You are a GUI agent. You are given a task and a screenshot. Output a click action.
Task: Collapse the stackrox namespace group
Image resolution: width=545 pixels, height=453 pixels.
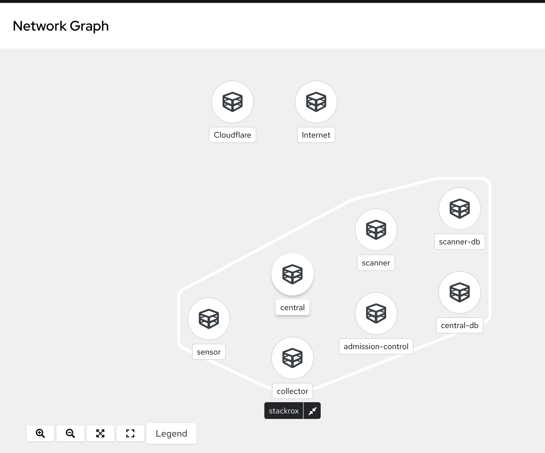pyautogui.click(x=312, y=411)
